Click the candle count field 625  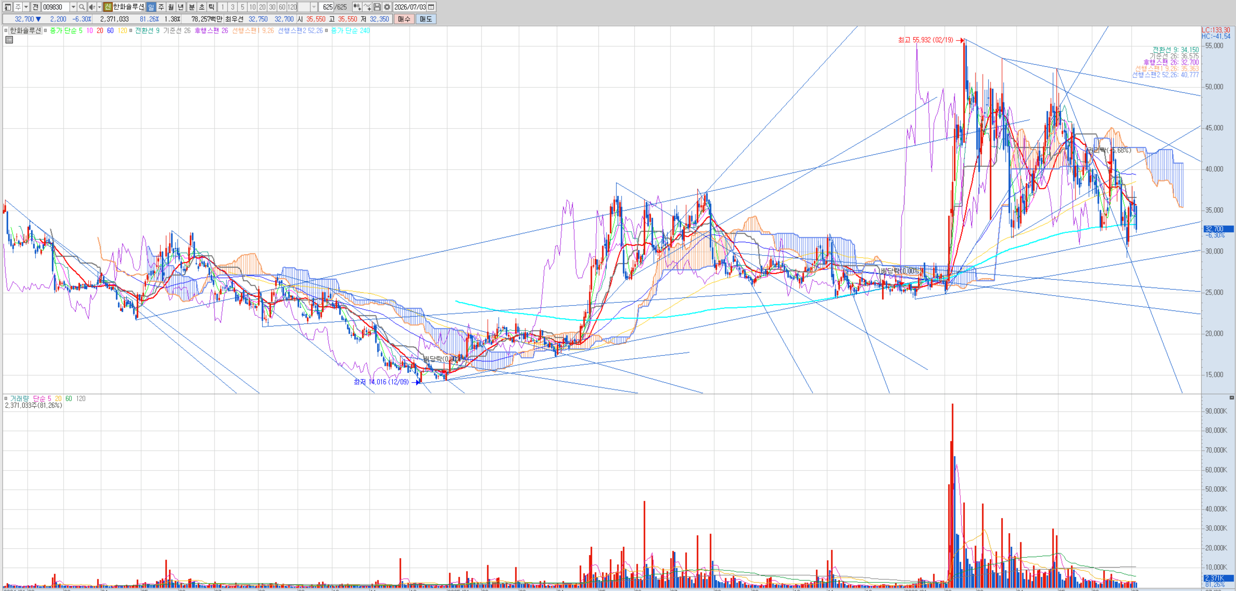326,7
